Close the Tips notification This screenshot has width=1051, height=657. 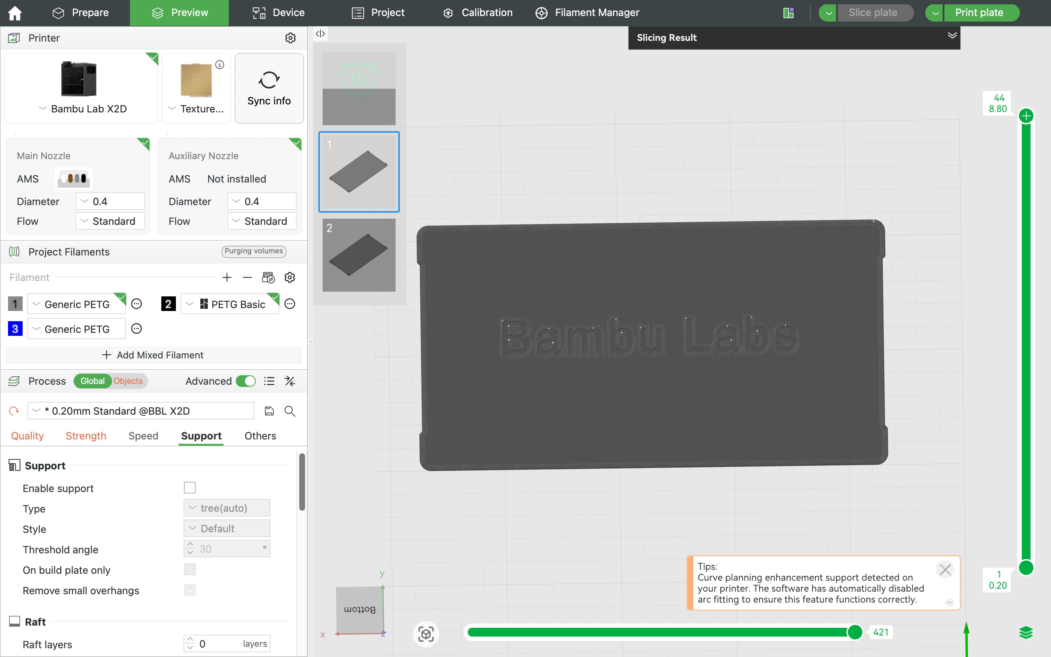tap(945, 569)
